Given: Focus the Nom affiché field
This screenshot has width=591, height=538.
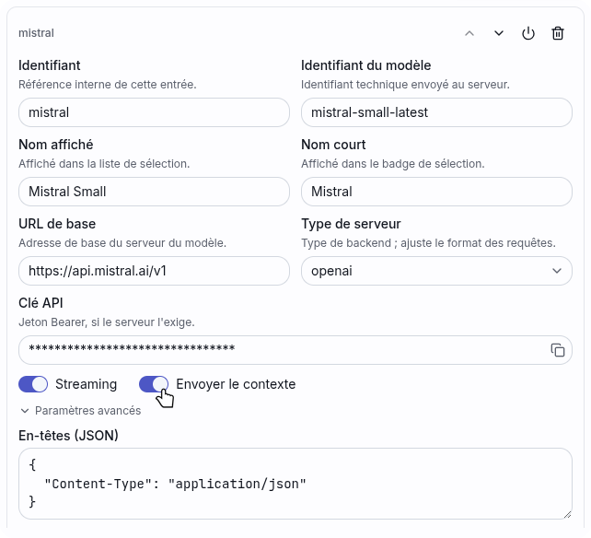Looking at the screenshot, I should pos(154,192).
